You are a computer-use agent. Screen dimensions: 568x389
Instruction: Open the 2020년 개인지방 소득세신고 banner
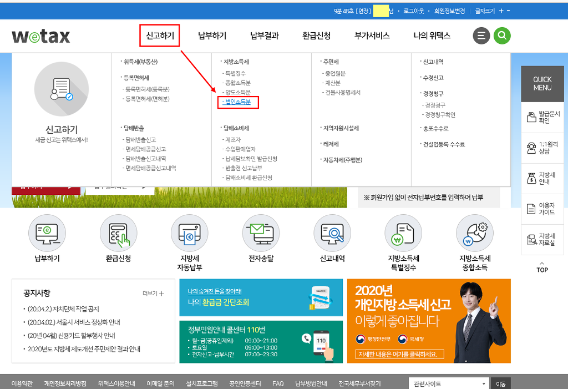(428, 321)
